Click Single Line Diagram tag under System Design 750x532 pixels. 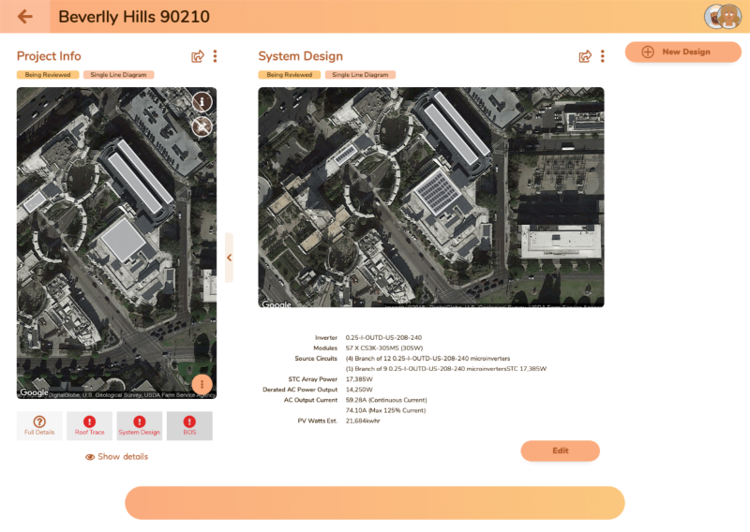click(360, 75)
